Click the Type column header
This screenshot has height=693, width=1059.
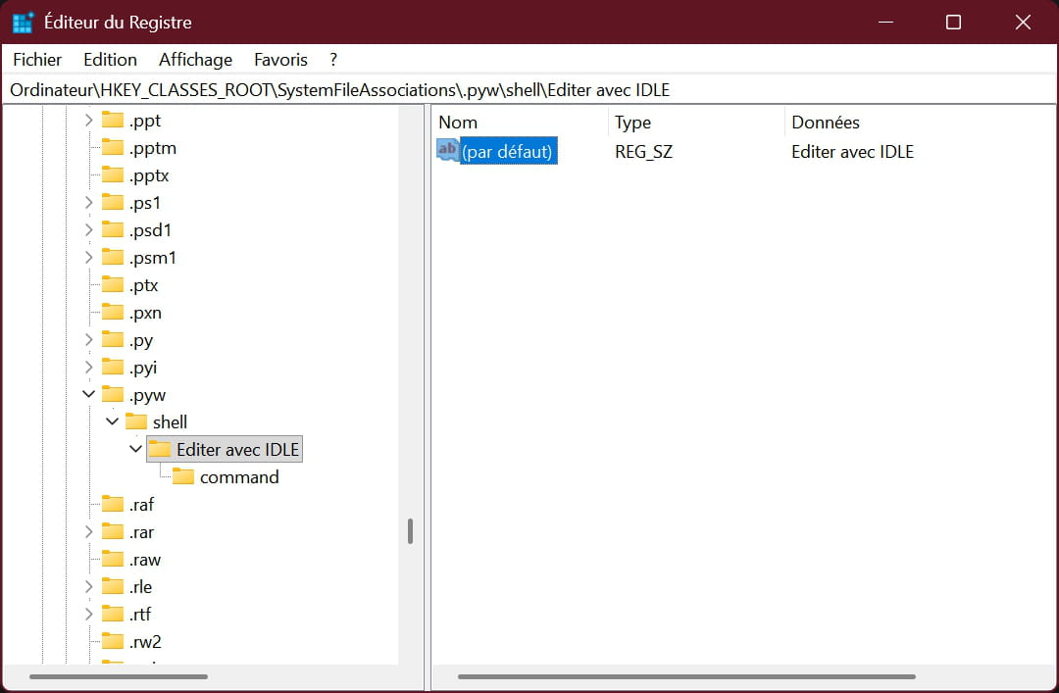click(696, 123)
